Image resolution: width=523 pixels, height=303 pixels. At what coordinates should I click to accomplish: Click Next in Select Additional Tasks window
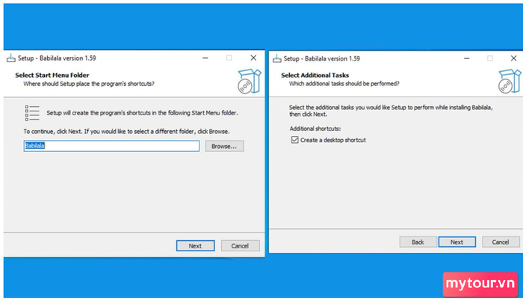(457, 242)
